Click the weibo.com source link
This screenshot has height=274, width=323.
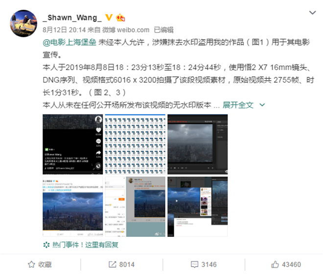pos(126,30)
